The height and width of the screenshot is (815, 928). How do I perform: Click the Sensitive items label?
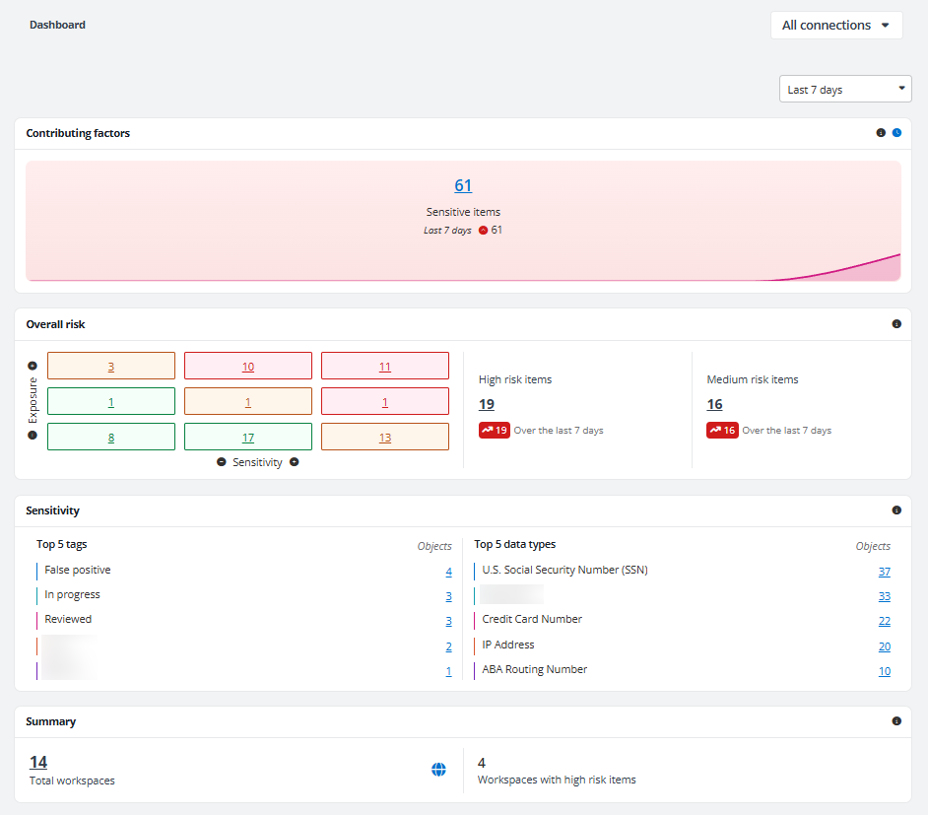[x=463, y=212]
